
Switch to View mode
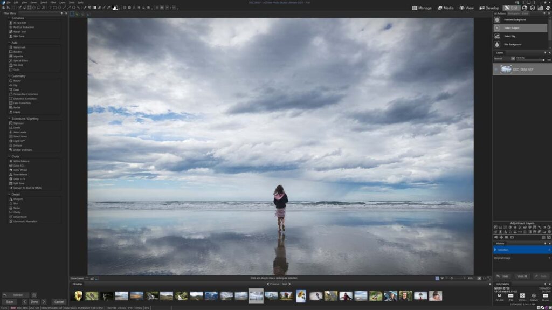tap(466, 8)
